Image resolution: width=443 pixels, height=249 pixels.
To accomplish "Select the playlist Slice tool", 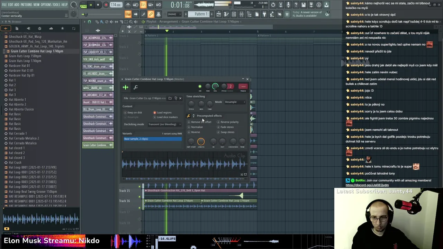I will [121, 21].
